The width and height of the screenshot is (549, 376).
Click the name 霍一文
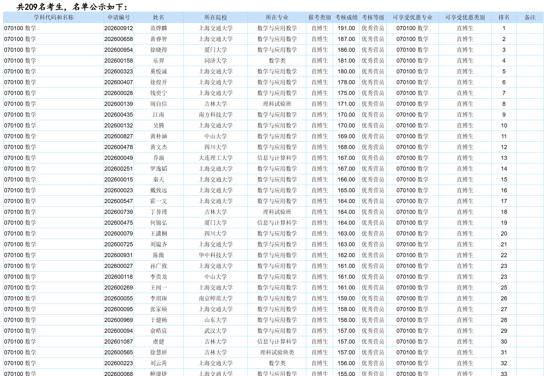[x=158, y=201]
